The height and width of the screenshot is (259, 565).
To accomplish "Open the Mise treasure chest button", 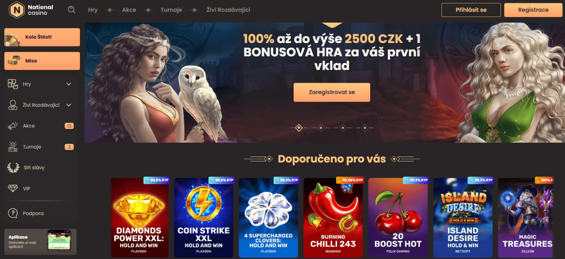I will pyautogui.click(x=42, y=61).
